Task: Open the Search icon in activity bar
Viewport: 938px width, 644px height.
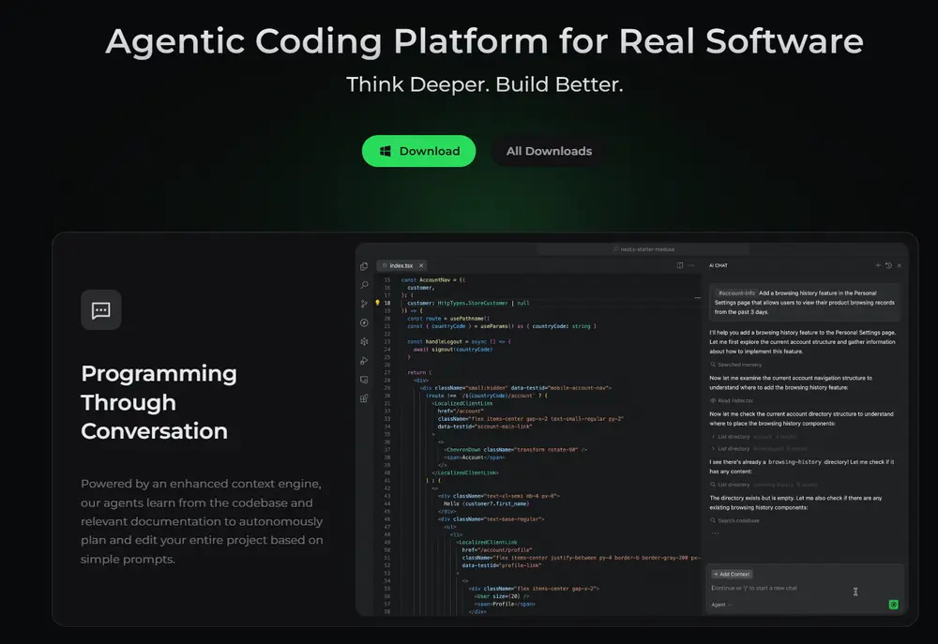Action: 364,285
